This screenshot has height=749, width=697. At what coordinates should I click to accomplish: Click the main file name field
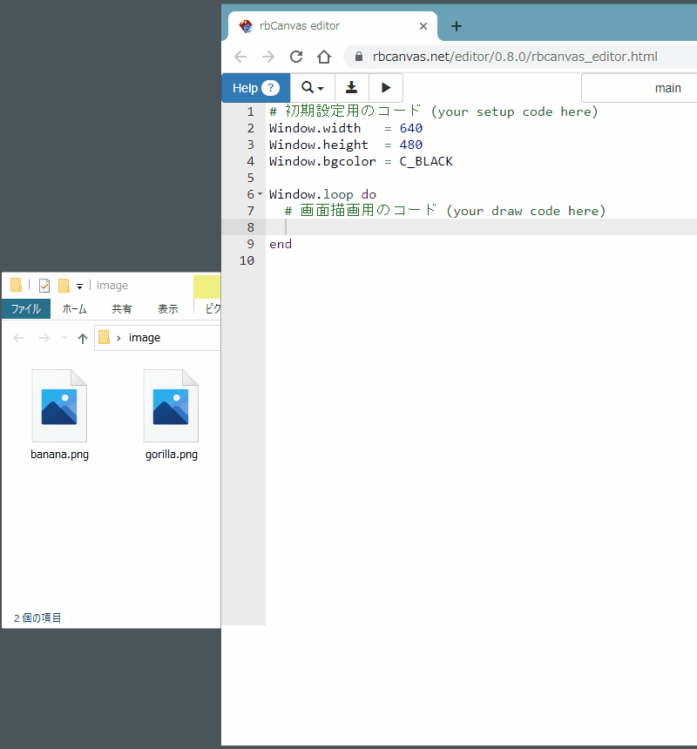pos(640,88)
